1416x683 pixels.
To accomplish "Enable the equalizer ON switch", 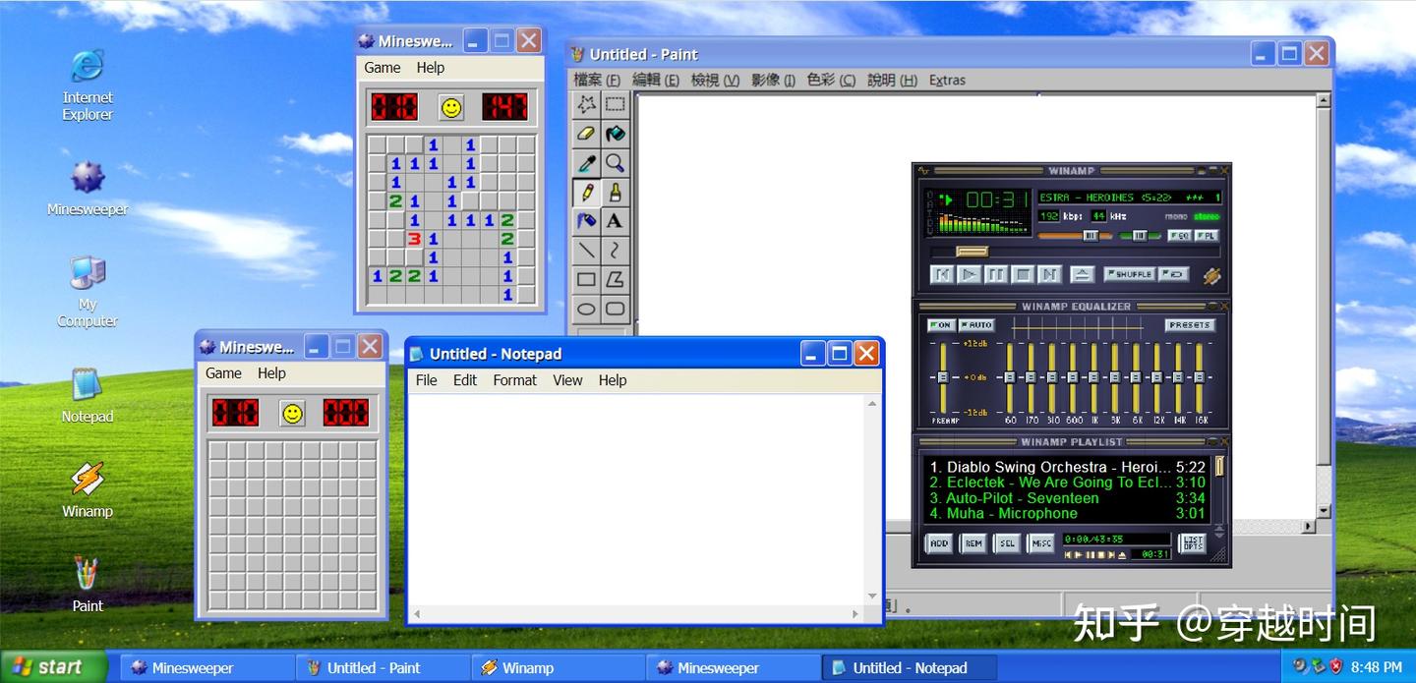I will 941,324.
